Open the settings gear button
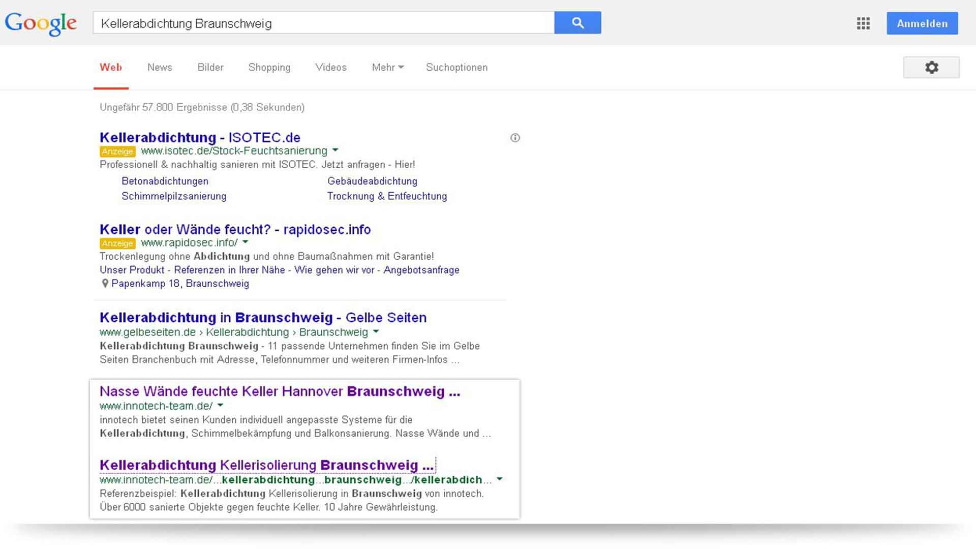The width and height of the screenshot is (976, 549). click(x=931, y=68)
